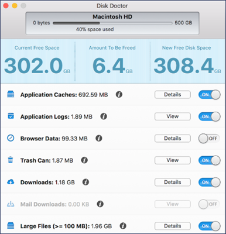Viewport: 226px width, 234px height.
Task: Click the Browser Data compass icon
Action: pyautogui.click(x=11, y=138)
